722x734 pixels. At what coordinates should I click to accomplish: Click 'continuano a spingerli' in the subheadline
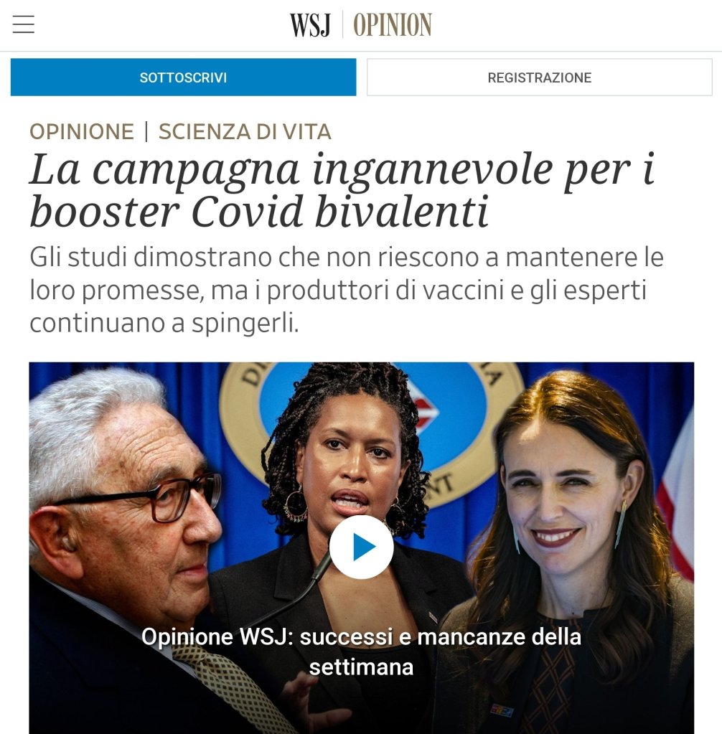[164, 323]
